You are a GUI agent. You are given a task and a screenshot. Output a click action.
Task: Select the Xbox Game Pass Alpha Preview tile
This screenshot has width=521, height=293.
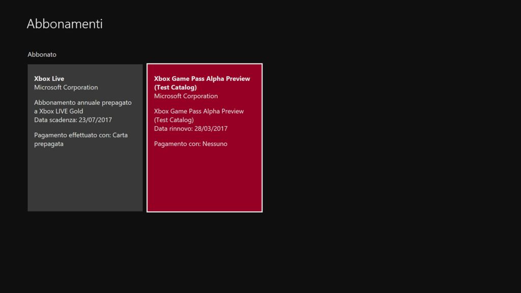coord(205,138)
